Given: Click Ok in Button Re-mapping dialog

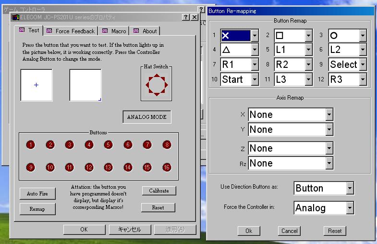Looking at the screenshot, I should 249,231.
